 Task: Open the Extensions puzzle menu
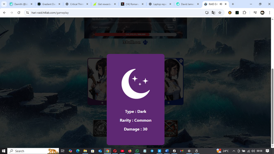tap(244, 12)
